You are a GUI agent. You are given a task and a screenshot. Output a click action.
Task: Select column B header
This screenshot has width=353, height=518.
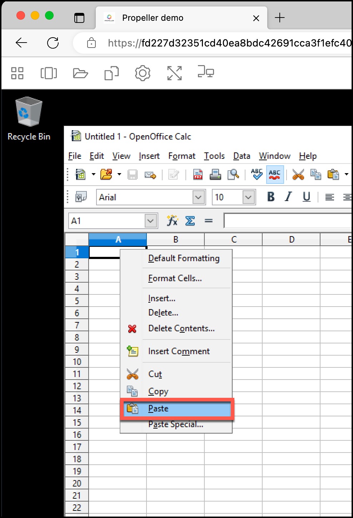(x=175, y=239)
